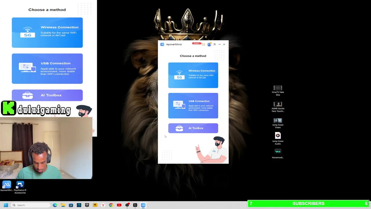Close the ApowerMirror window
This screenshot has width=371, height=209.
pos(224,44)
